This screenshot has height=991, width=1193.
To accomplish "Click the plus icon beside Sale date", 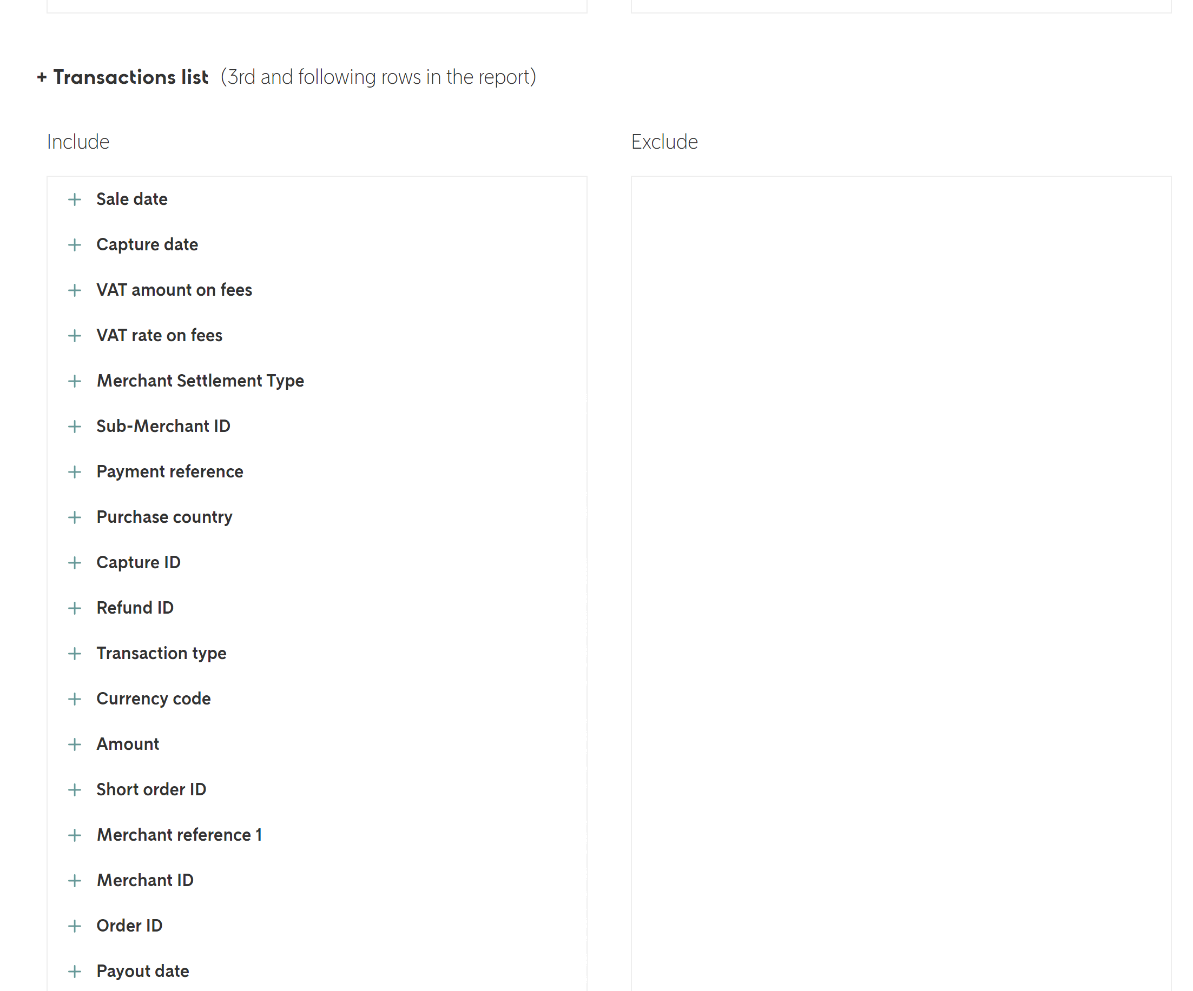I will 75,199.
